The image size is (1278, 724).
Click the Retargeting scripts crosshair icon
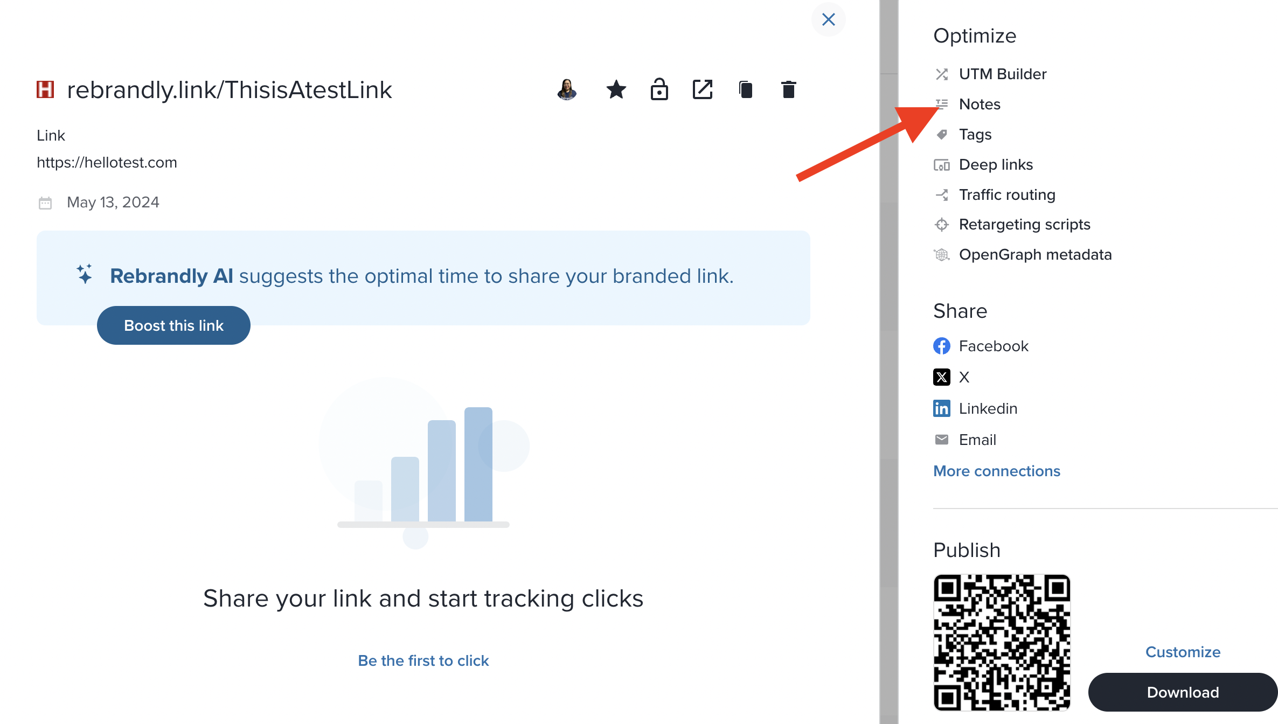point(942,225)
